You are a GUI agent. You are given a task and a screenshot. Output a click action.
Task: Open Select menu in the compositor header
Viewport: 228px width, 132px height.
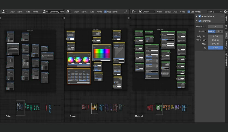click(x=85, y=12)
